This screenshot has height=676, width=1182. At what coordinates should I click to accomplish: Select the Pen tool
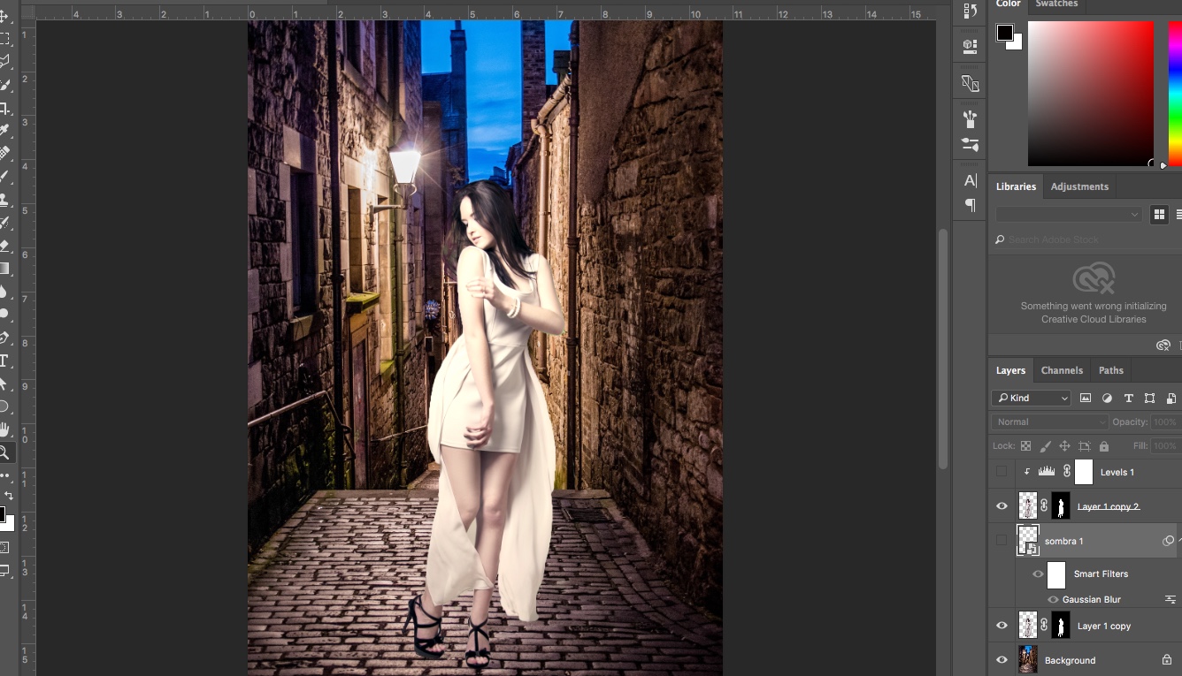(4, 338)
